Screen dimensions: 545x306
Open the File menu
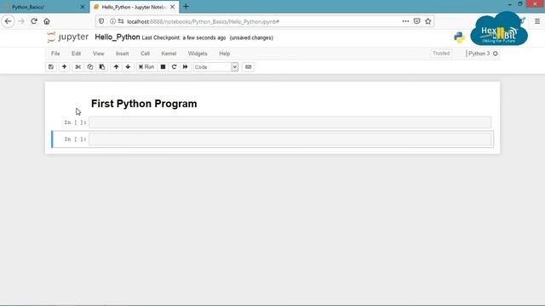55,54
